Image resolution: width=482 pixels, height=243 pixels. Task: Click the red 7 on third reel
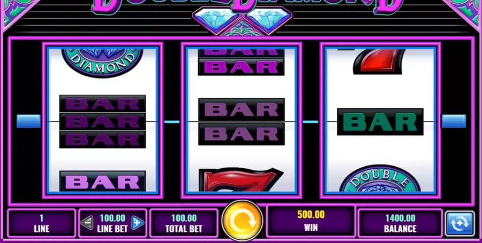click(379, 61)
